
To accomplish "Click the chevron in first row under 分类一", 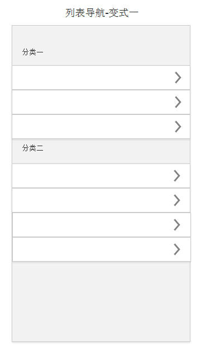I will tap(178, 78).
